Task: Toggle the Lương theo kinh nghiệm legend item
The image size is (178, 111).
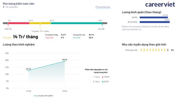Action: [x=43, y=96]
